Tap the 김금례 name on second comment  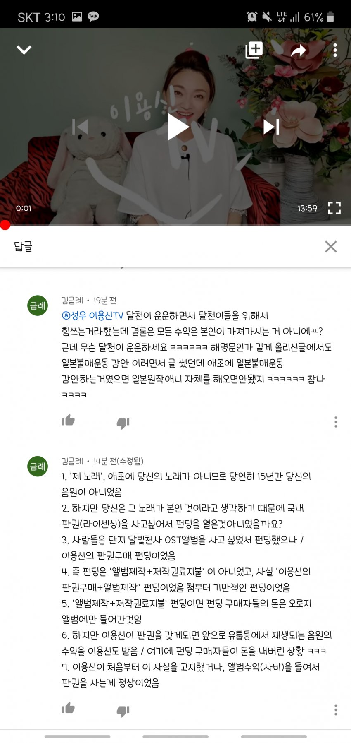[x=72, y=461]
